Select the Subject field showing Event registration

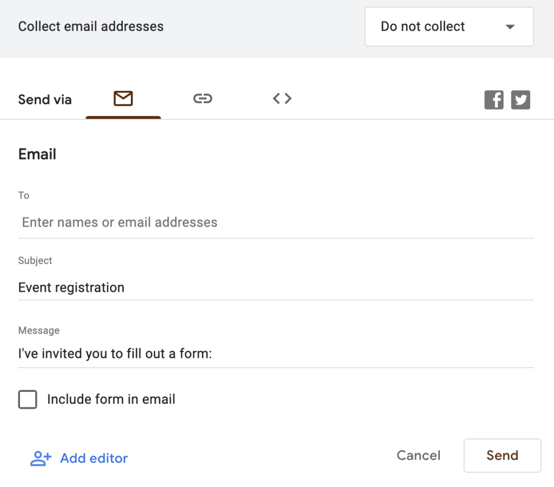tap(216, 287)
